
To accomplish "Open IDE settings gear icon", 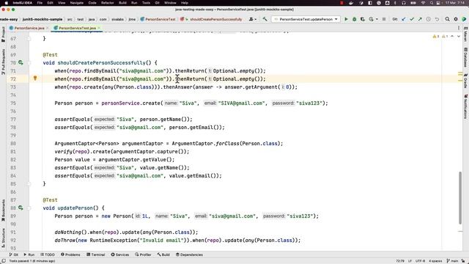I will (456, 19).
